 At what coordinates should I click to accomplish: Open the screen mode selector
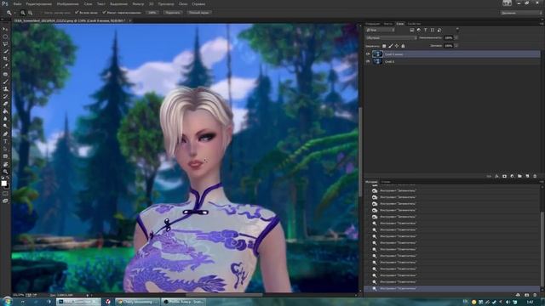pyautogui.click(x=5, y=201)
